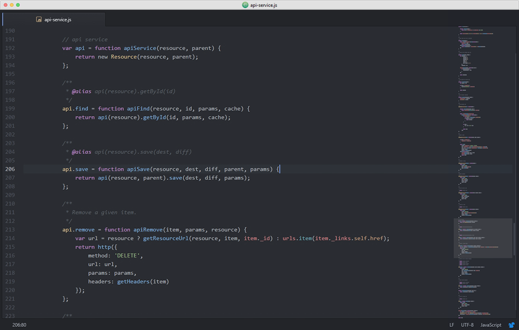519x330 pixels.
Task: Click the 'apiFind' function name
Action: point(139,109)
